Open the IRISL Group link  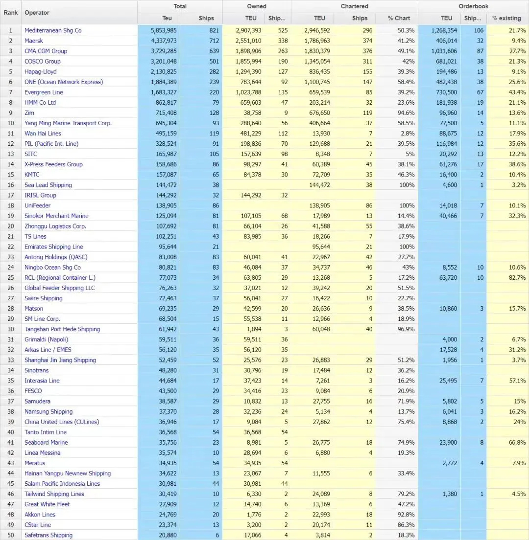[40, 195]
